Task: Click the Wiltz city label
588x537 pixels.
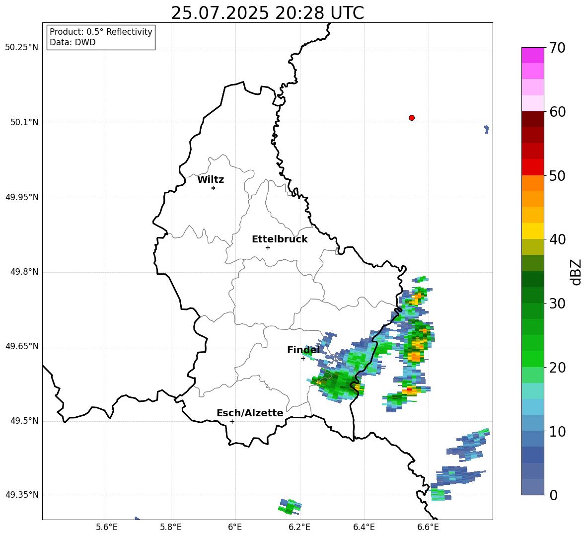Action: pyautogui.click(x=211, y=180)
